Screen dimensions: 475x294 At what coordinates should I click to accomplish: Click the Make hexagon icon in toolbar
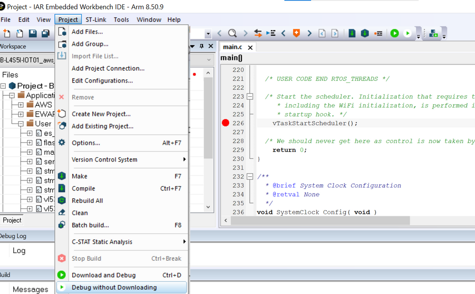365,33
